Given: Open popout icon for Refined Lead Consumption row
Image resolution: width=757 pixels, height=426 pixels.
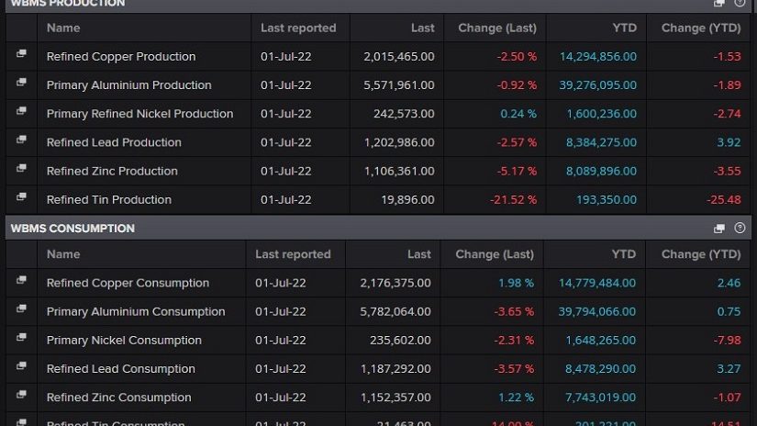Looking at the screenshot, I should (21, 365).
